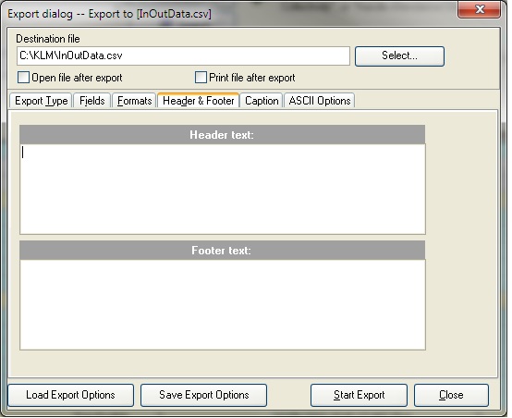This screenshot has height=418, width=512.
Task: Focus the Footer text area
Action: [223, 305]
